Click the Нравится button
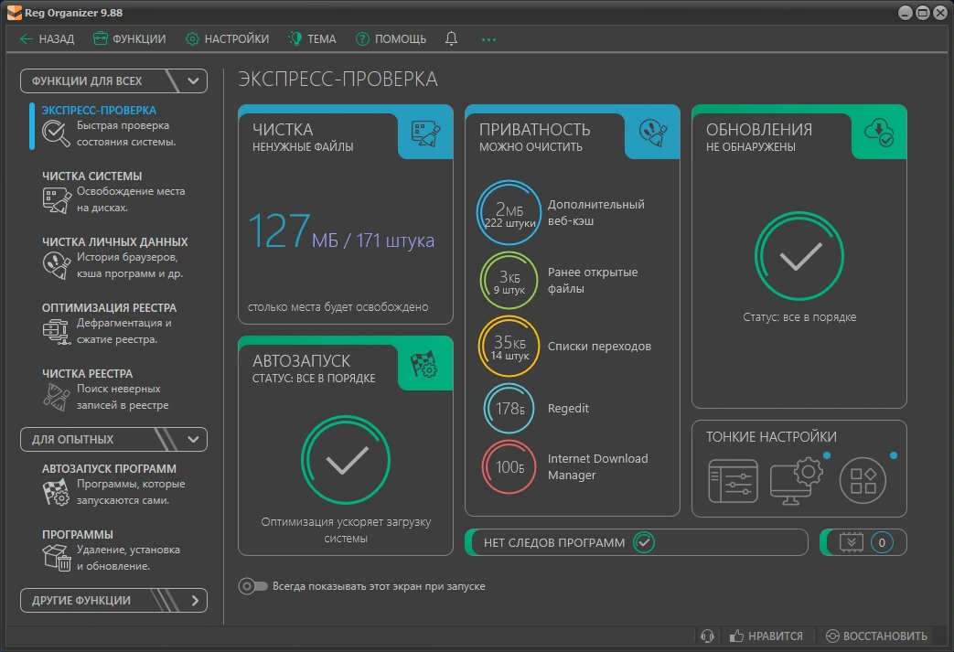Viewport: 954px width, 652px height. (x=766, y=636)
